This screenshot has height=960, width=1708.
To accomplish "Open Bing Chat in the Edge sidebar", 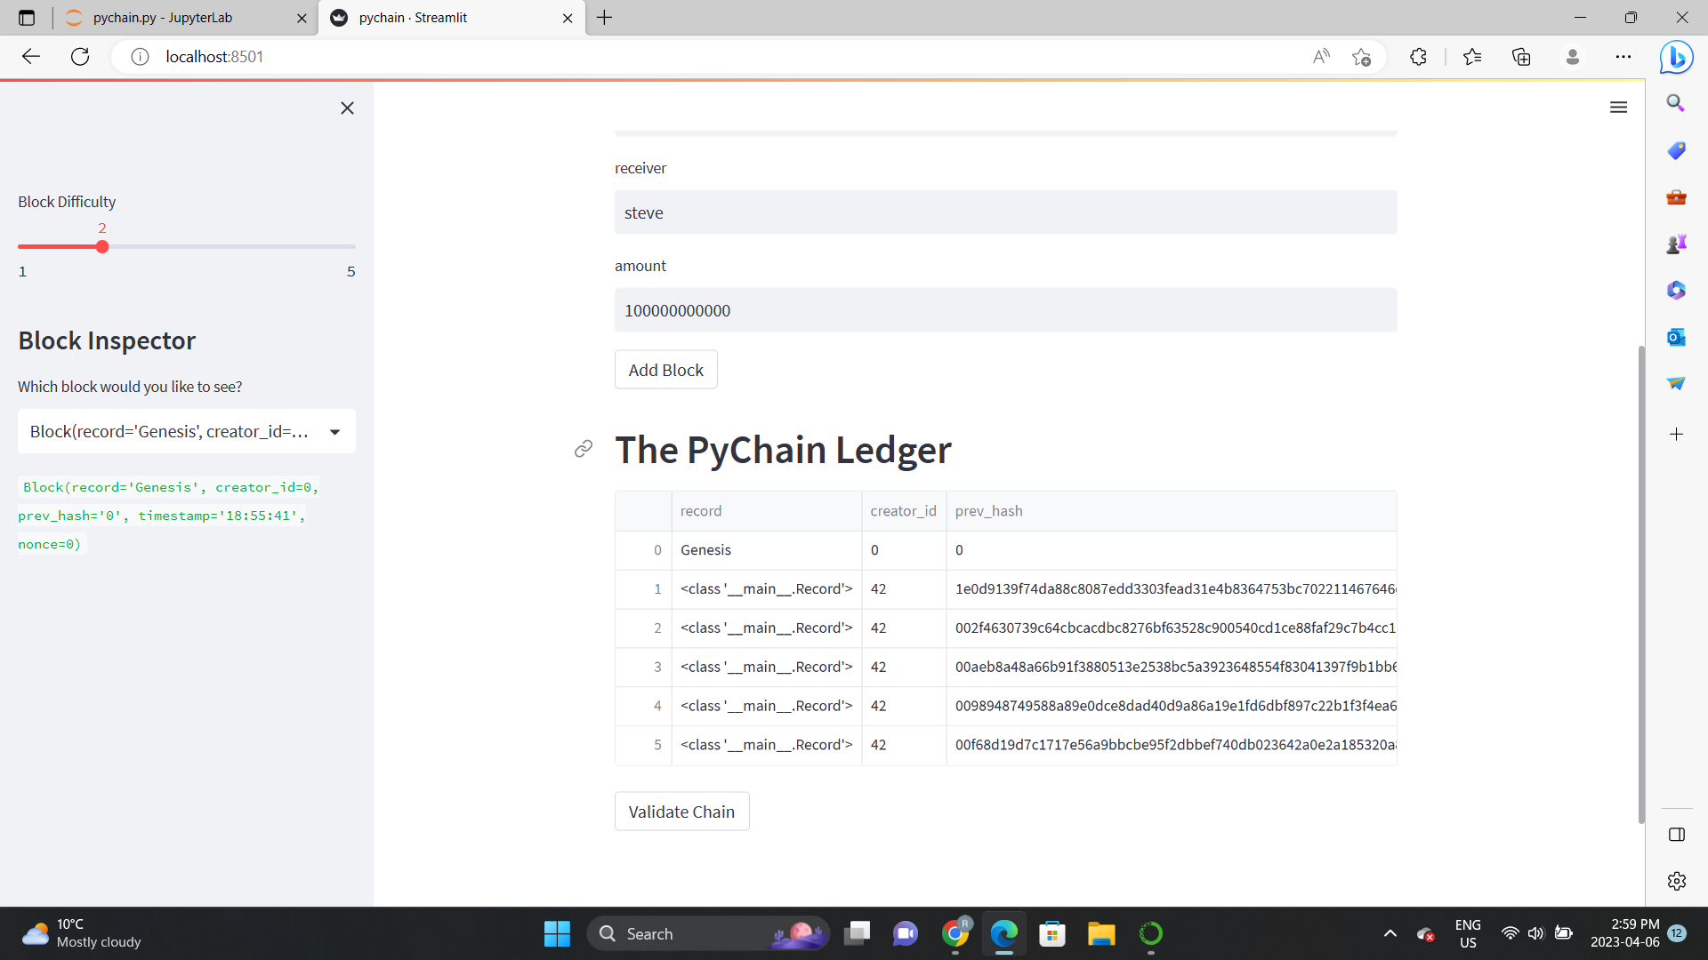I will pyautogui.click(x=1676, y=56).
